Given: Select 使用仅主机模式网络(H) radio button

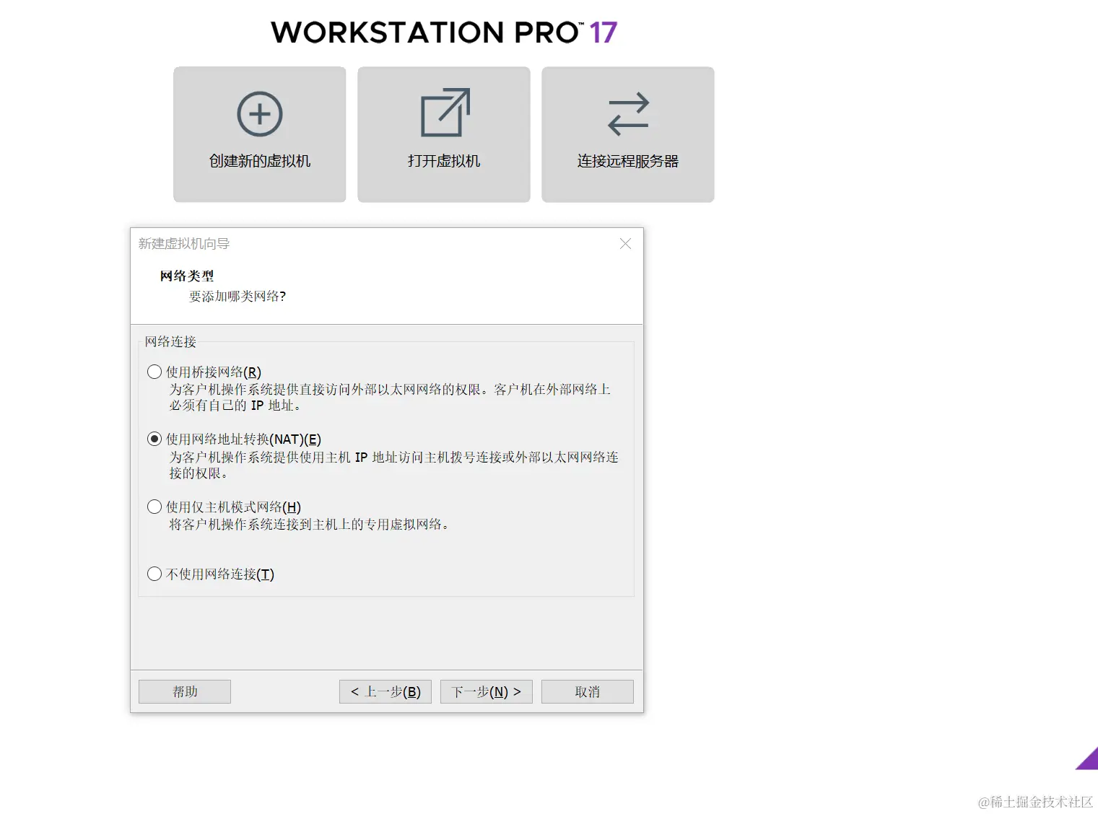Looking at the screenshot, I should pos(154,507).
